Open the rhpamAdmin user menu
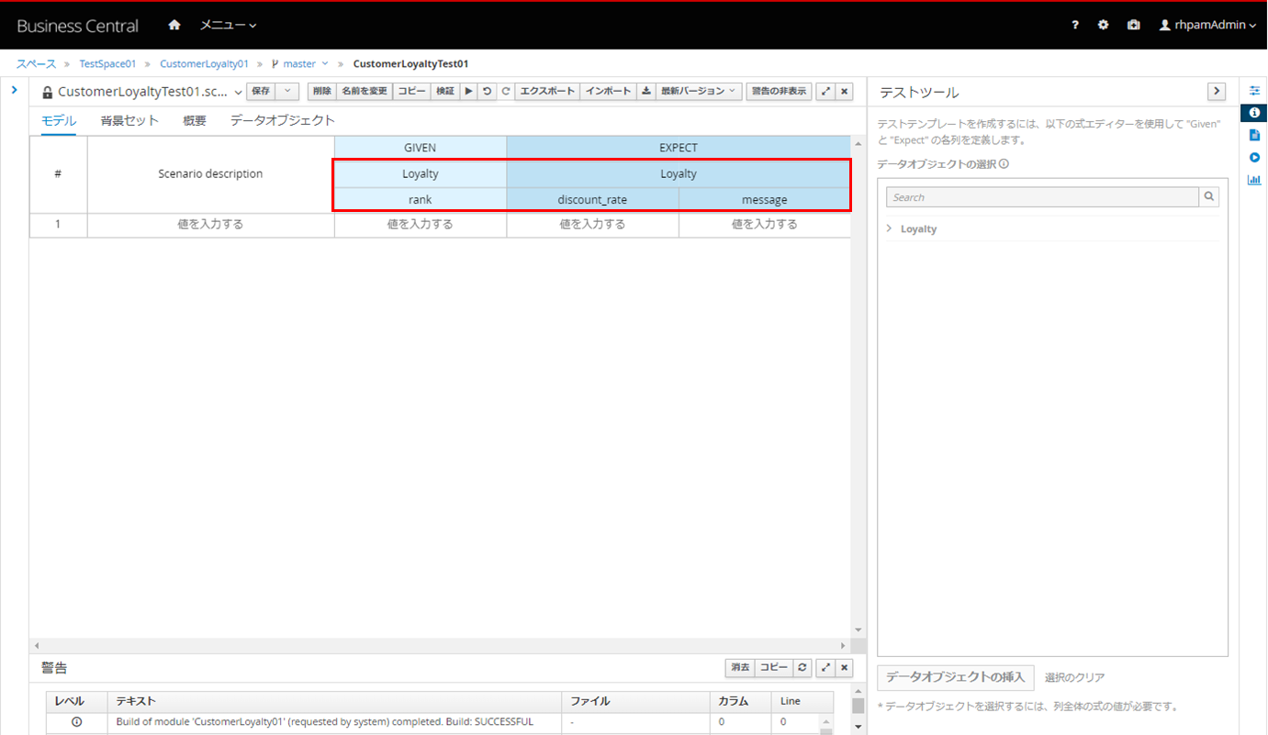The height and width of the screenshot is (735, 1268). click(1208, 26)
